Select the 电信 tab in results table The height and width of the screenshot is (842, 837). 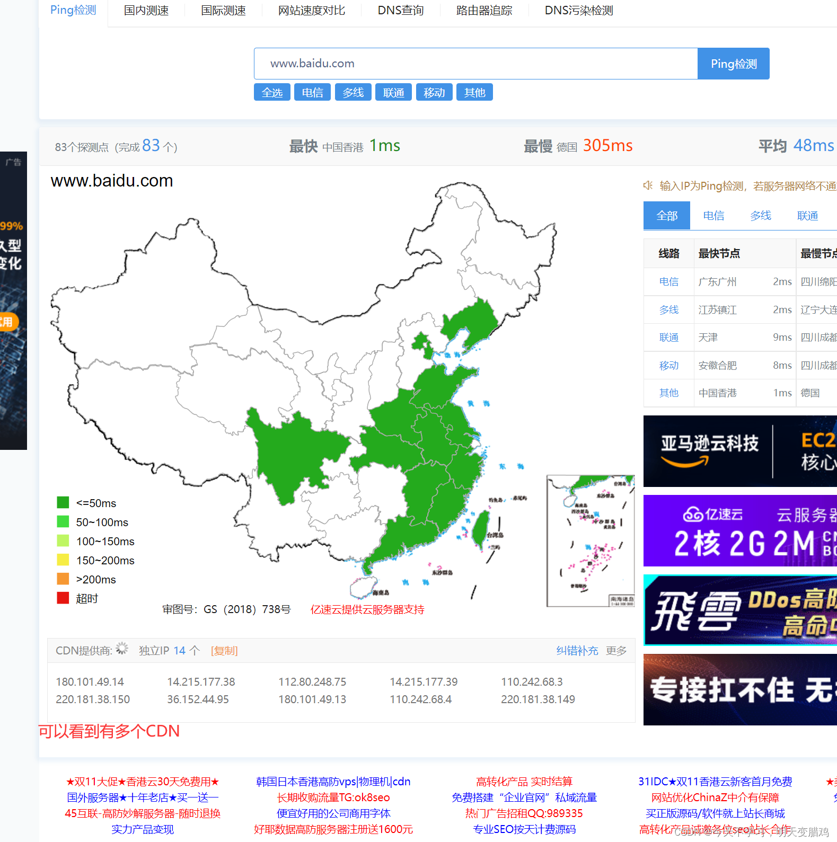tap(713, 216)
